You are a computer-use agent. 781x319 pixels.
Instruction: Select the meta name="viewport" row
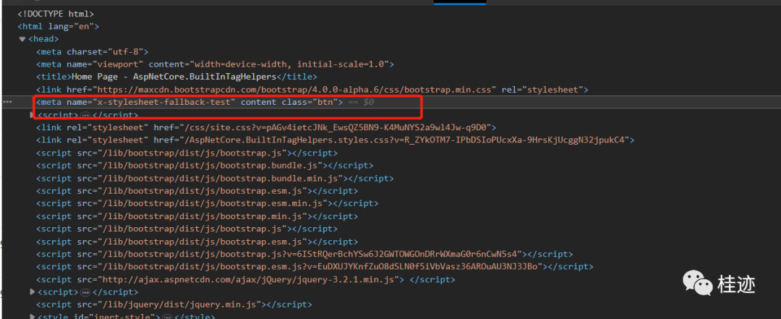click(x=215, y=64)
